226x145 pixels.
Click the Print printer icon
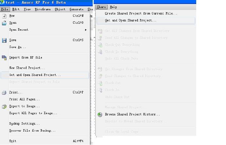coord(4,92)
